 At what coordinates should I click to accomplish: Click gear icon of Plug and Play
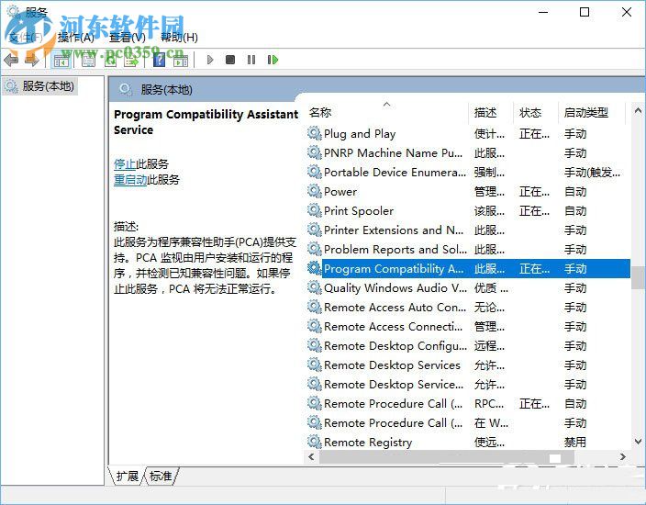[315, 133]
